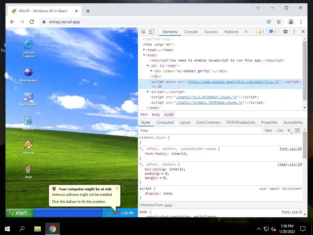Select body in the breadcrumb bar
This screenshot has width=313, height=235.
click(156, 114)
